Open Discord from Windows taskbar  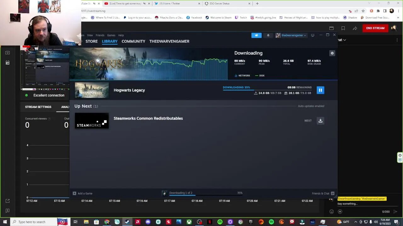coord(148,222)
